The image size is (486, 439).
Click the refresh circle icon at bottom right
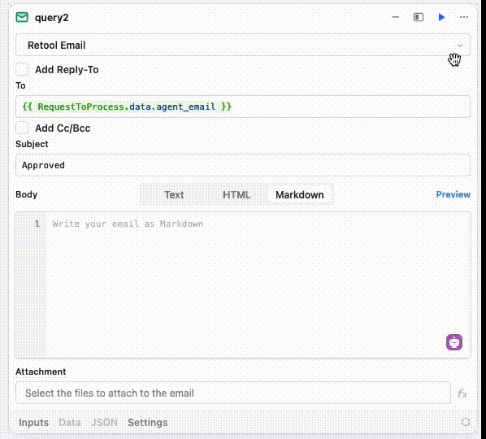465,422
